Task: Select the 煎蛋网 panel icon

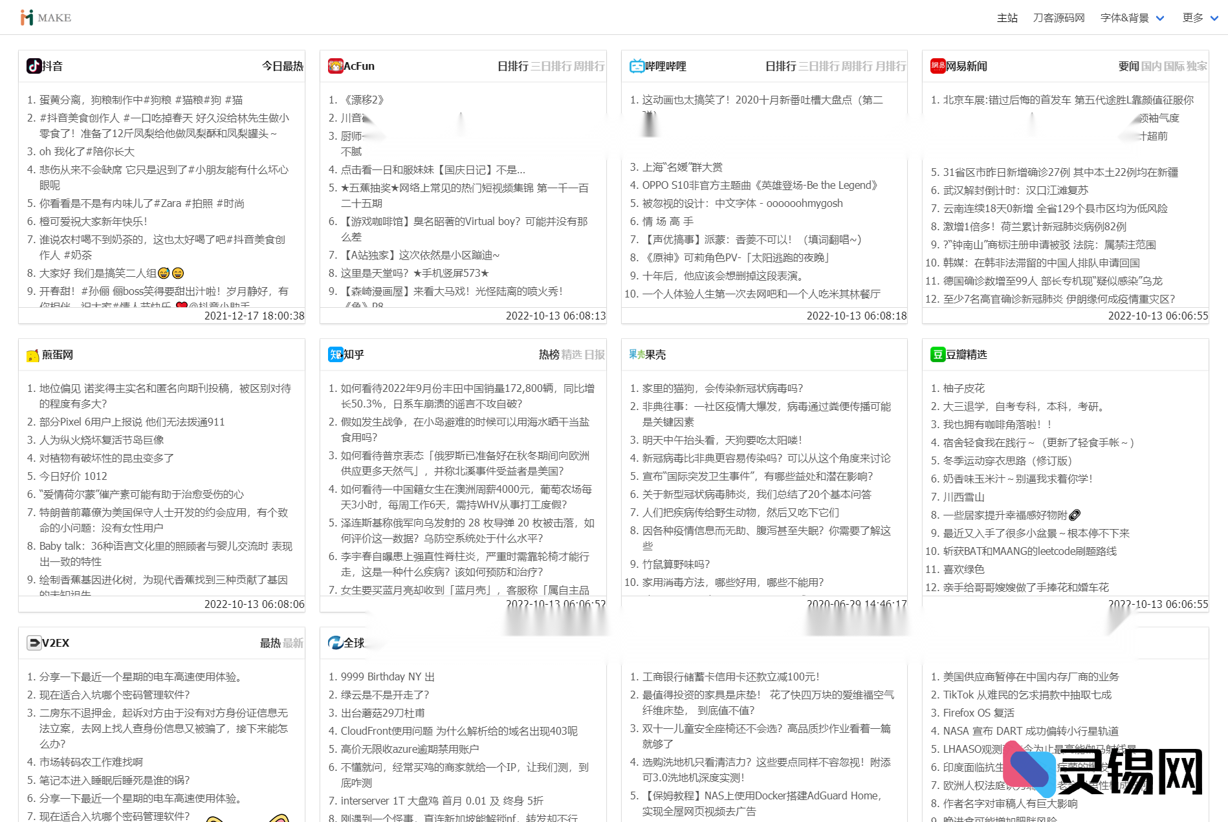Action: (34, 354)
